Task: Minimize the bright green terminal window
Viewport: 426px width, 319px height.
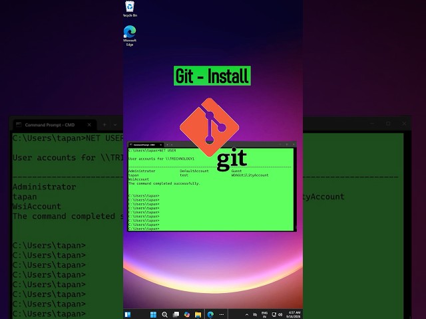Action: (280, 145)
